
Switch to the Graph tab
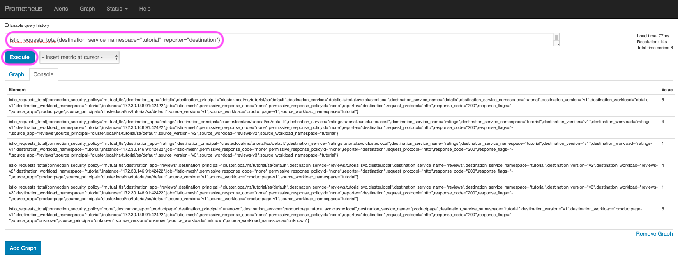[x=16, y=74]
